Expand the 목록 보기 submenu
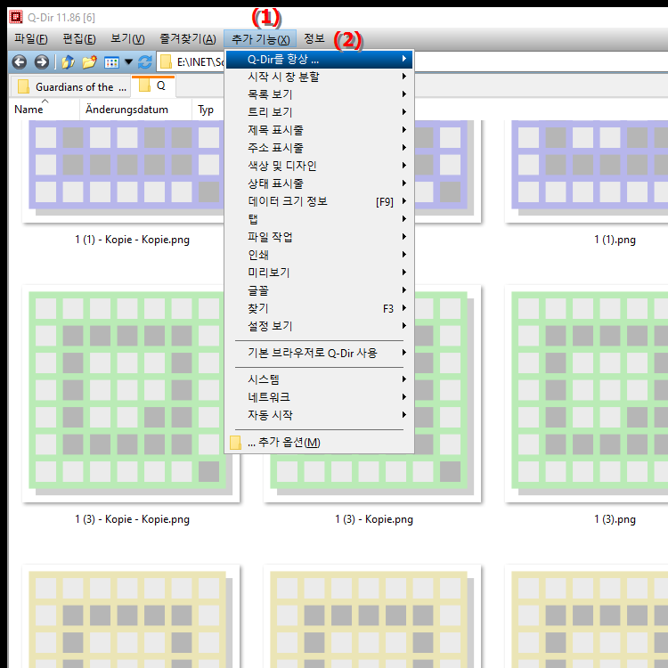This screenshot has height=668, width=668. click(x=319, y=94)
